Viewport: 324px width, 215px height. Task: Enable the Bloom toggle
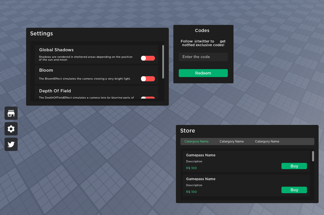(x=148, y=78)
